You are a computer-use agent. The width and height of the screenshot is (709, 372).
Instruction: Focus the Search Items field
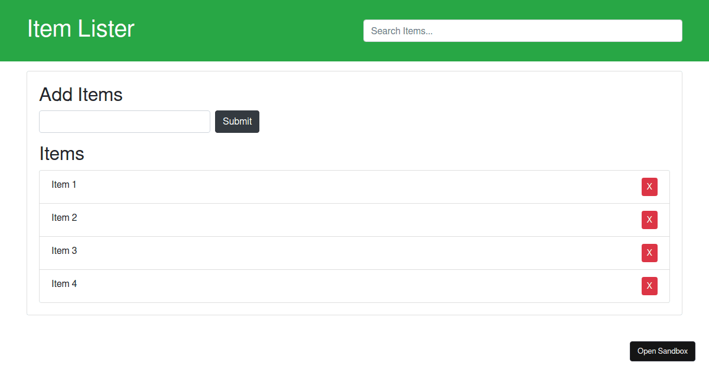click(522, 31)
